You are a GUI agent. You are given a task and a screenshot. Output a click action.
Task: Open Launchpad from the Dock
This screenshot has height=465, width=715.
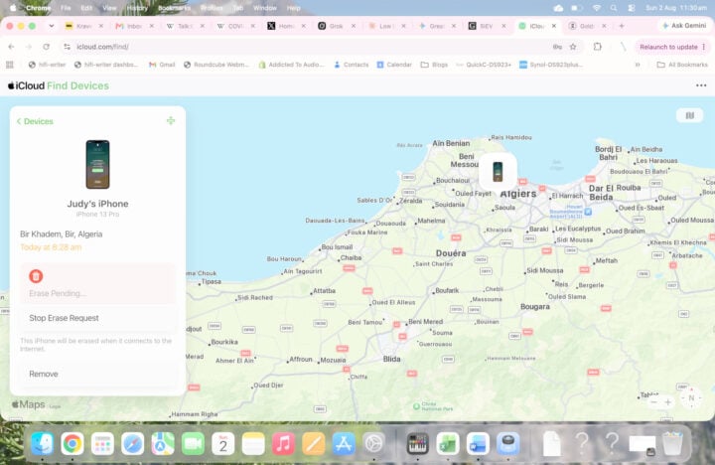coord(102,443)
